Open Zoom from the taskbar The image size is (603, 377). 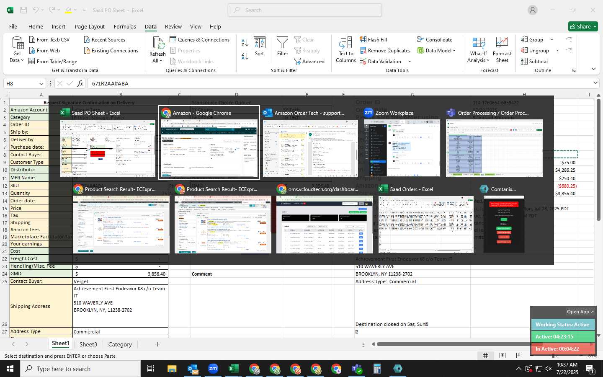[213, 369]
